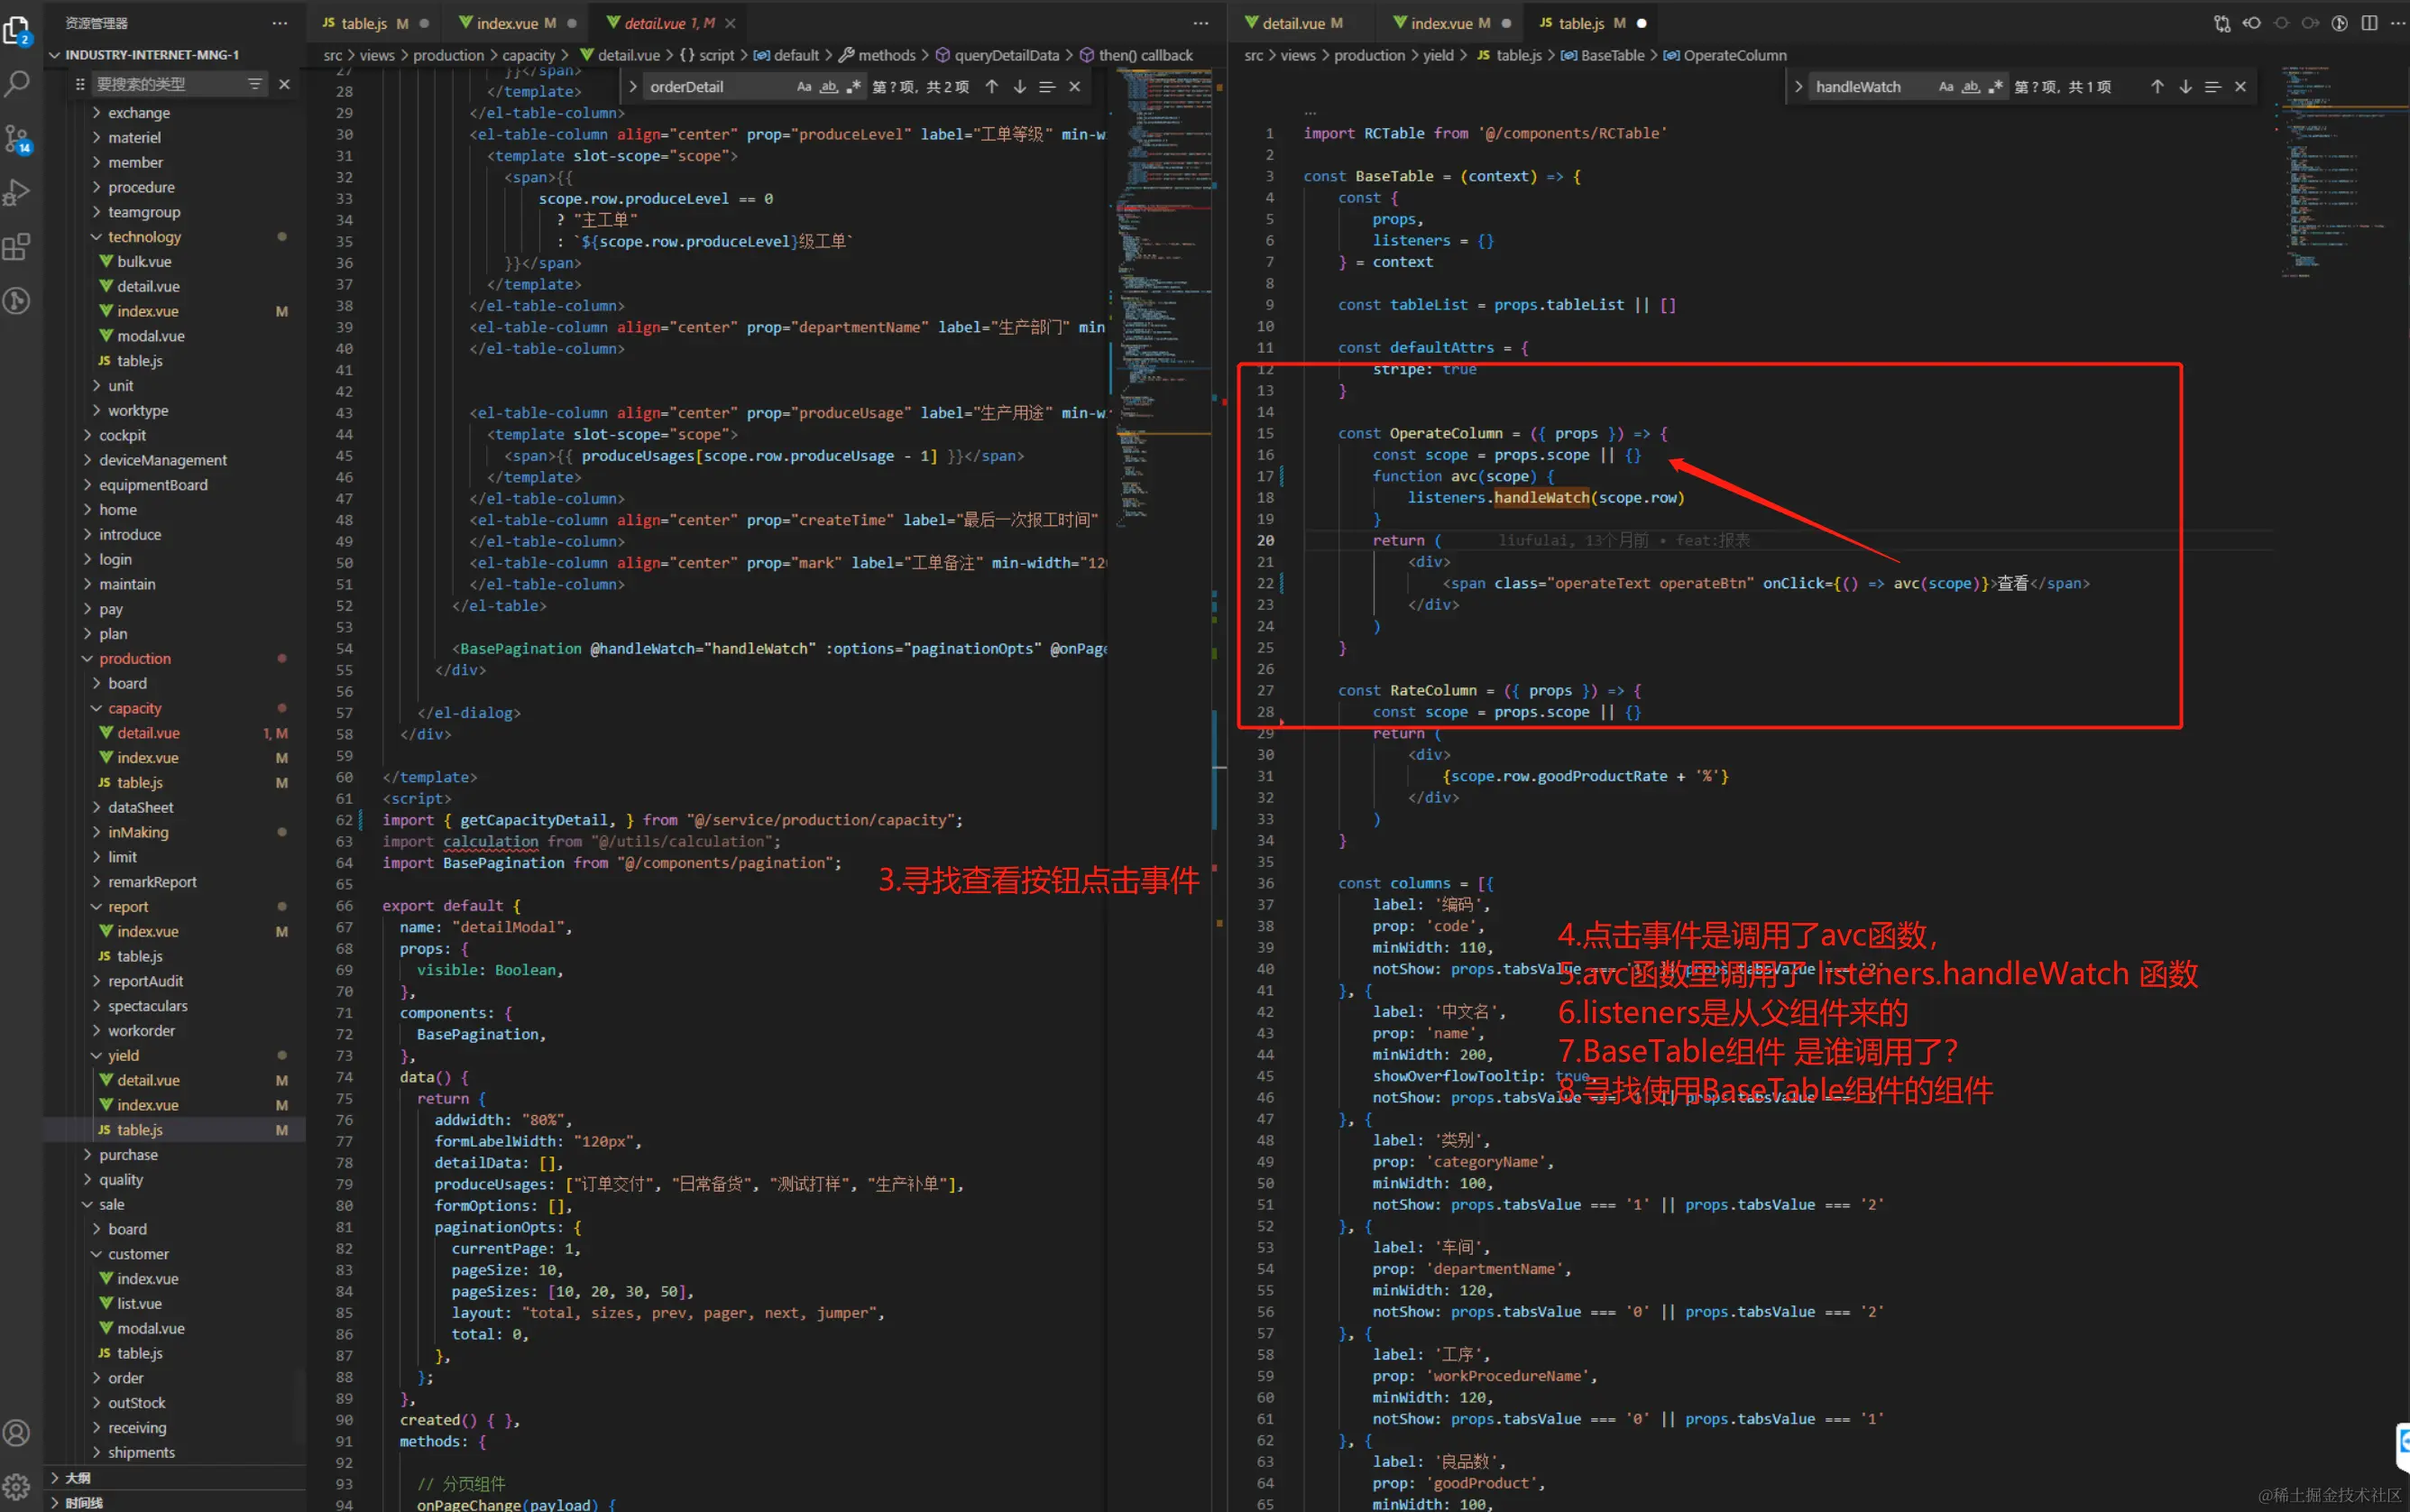Toggle Match Whole Word in orderDetail find widget
Screen dimensions: 2410x1512
[x=829, y=87]
